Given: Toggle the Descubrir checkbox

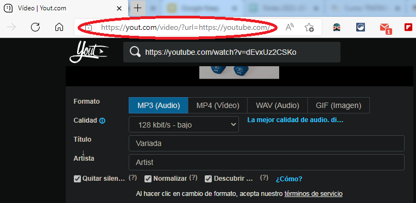Looking at the screenshot, I should (x=208, y=179).
